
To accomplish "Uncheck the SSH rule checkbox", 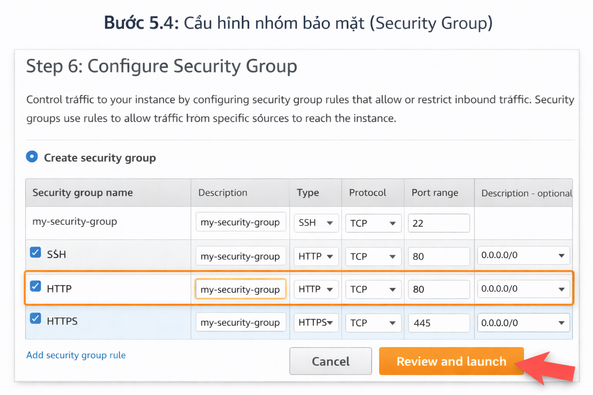I will (36, 253).
